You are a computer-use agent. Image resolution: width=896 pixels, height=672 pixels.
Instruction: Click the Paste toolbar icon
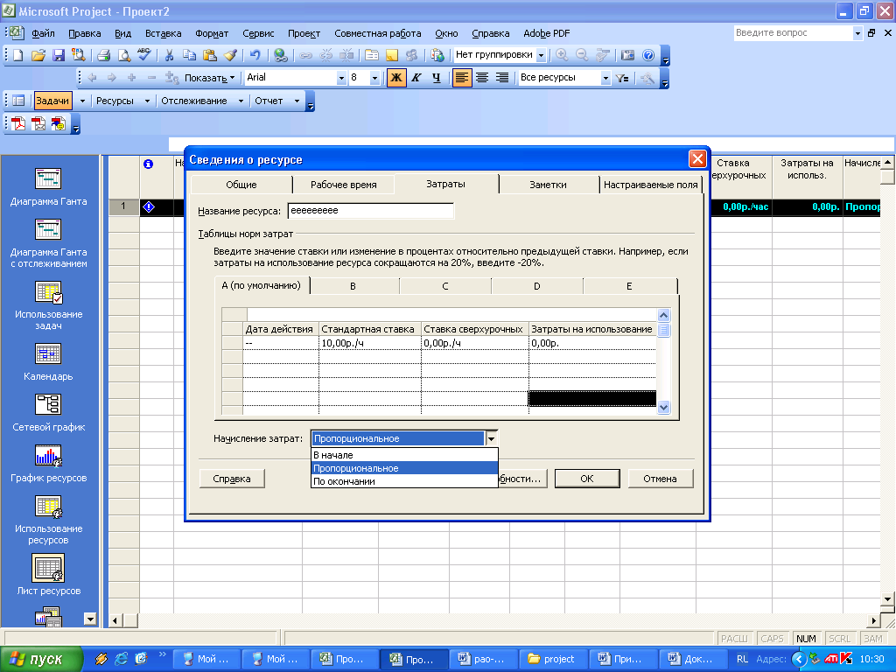210,55
